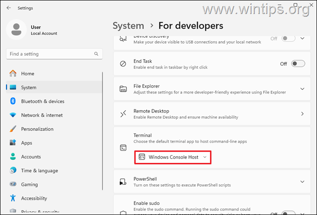Open Accessibility settings in sidebar
This screenshot has width=317, height=215.
pyautogui.click(x=54, y=198)
